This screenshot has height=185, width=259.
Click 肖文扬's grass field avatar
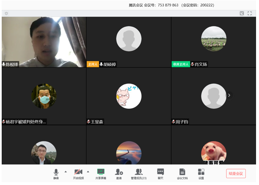tap(213, 39)
